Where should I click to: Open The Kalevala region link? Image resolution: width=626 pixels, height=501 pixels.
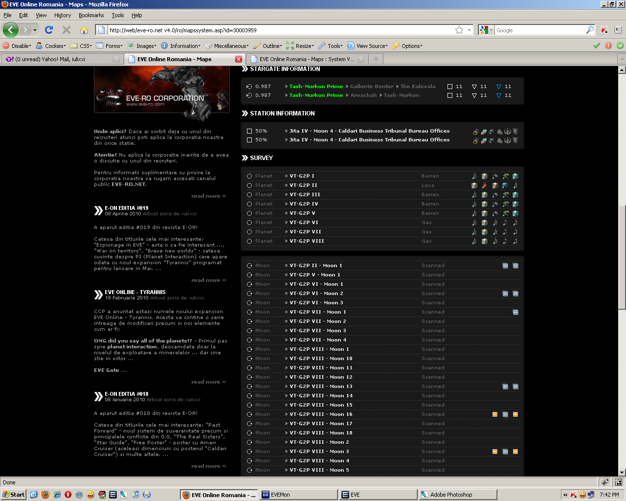click(418, 87)
